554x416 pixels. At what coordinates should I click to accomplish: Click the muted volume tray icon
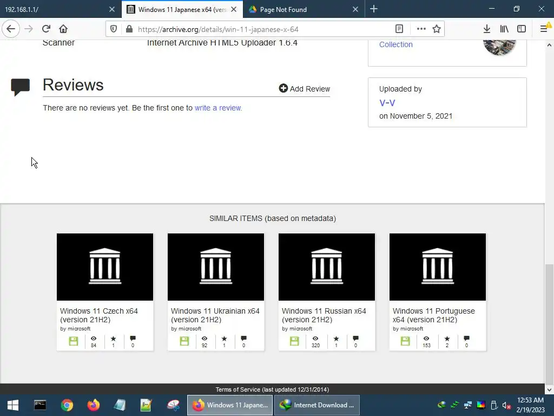click(x=506, y=405)
